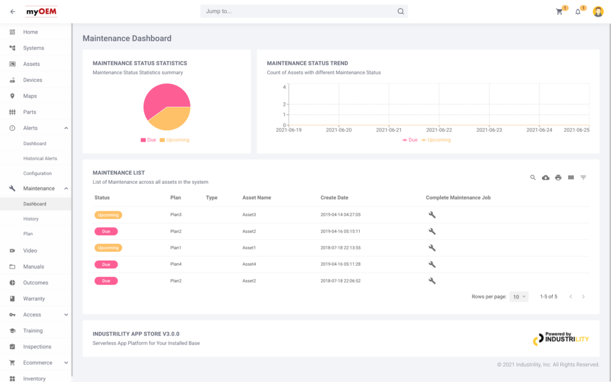Open the Rows per page dropdown
Viewport: 611px width, 382px height.
point(518,296)
